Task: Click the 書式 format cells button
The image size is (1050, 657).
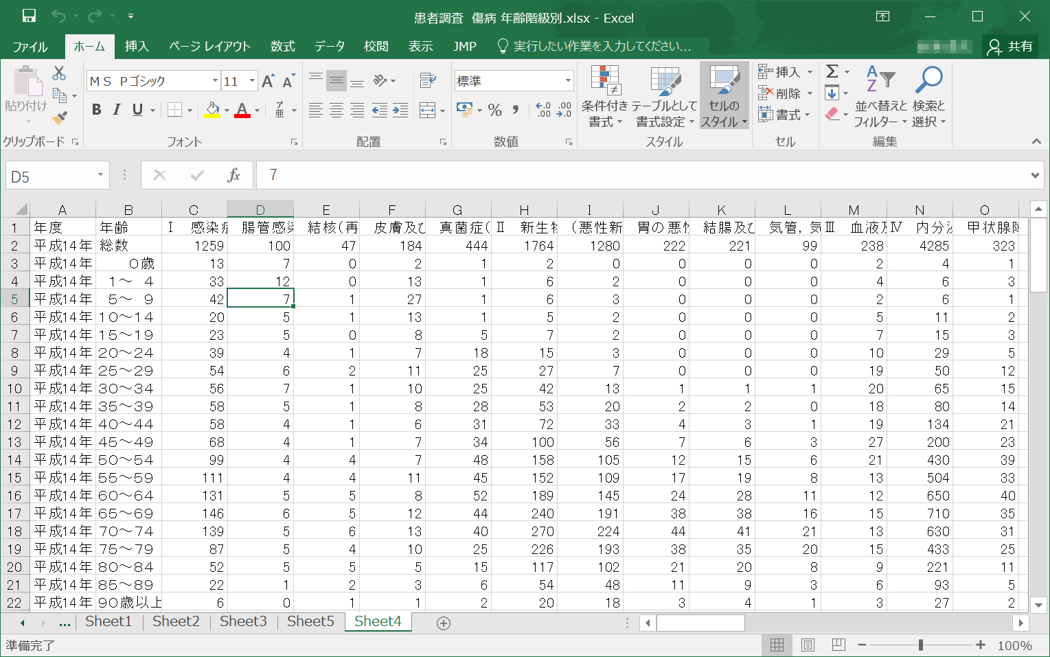Action: pyautogui.click(x=784, y=115)
